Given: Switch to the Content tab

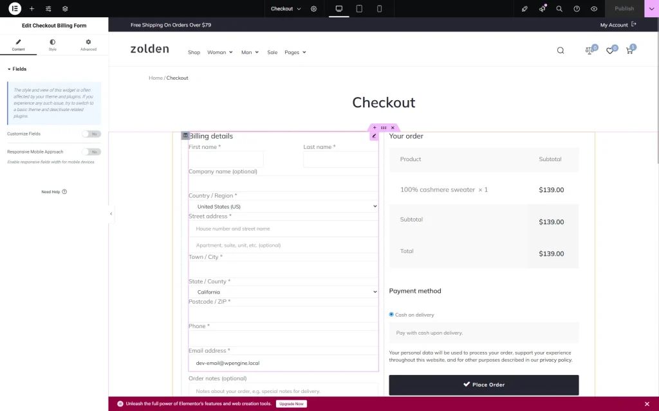Looking at the screenshot, I should [18, 45].
